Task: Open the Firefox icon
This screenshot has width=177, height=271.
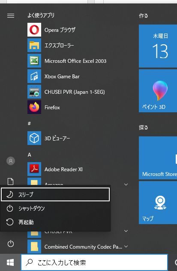Action: point(34,107)
